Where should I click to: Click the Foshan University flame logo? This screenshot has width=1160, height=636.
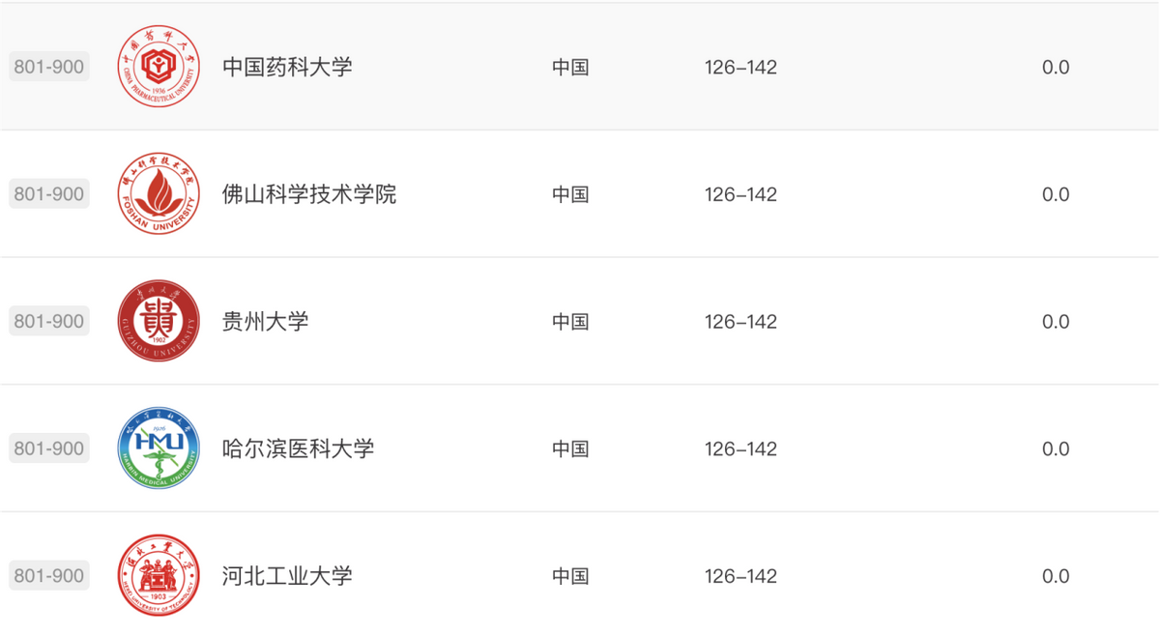click(x=159, y=194)
